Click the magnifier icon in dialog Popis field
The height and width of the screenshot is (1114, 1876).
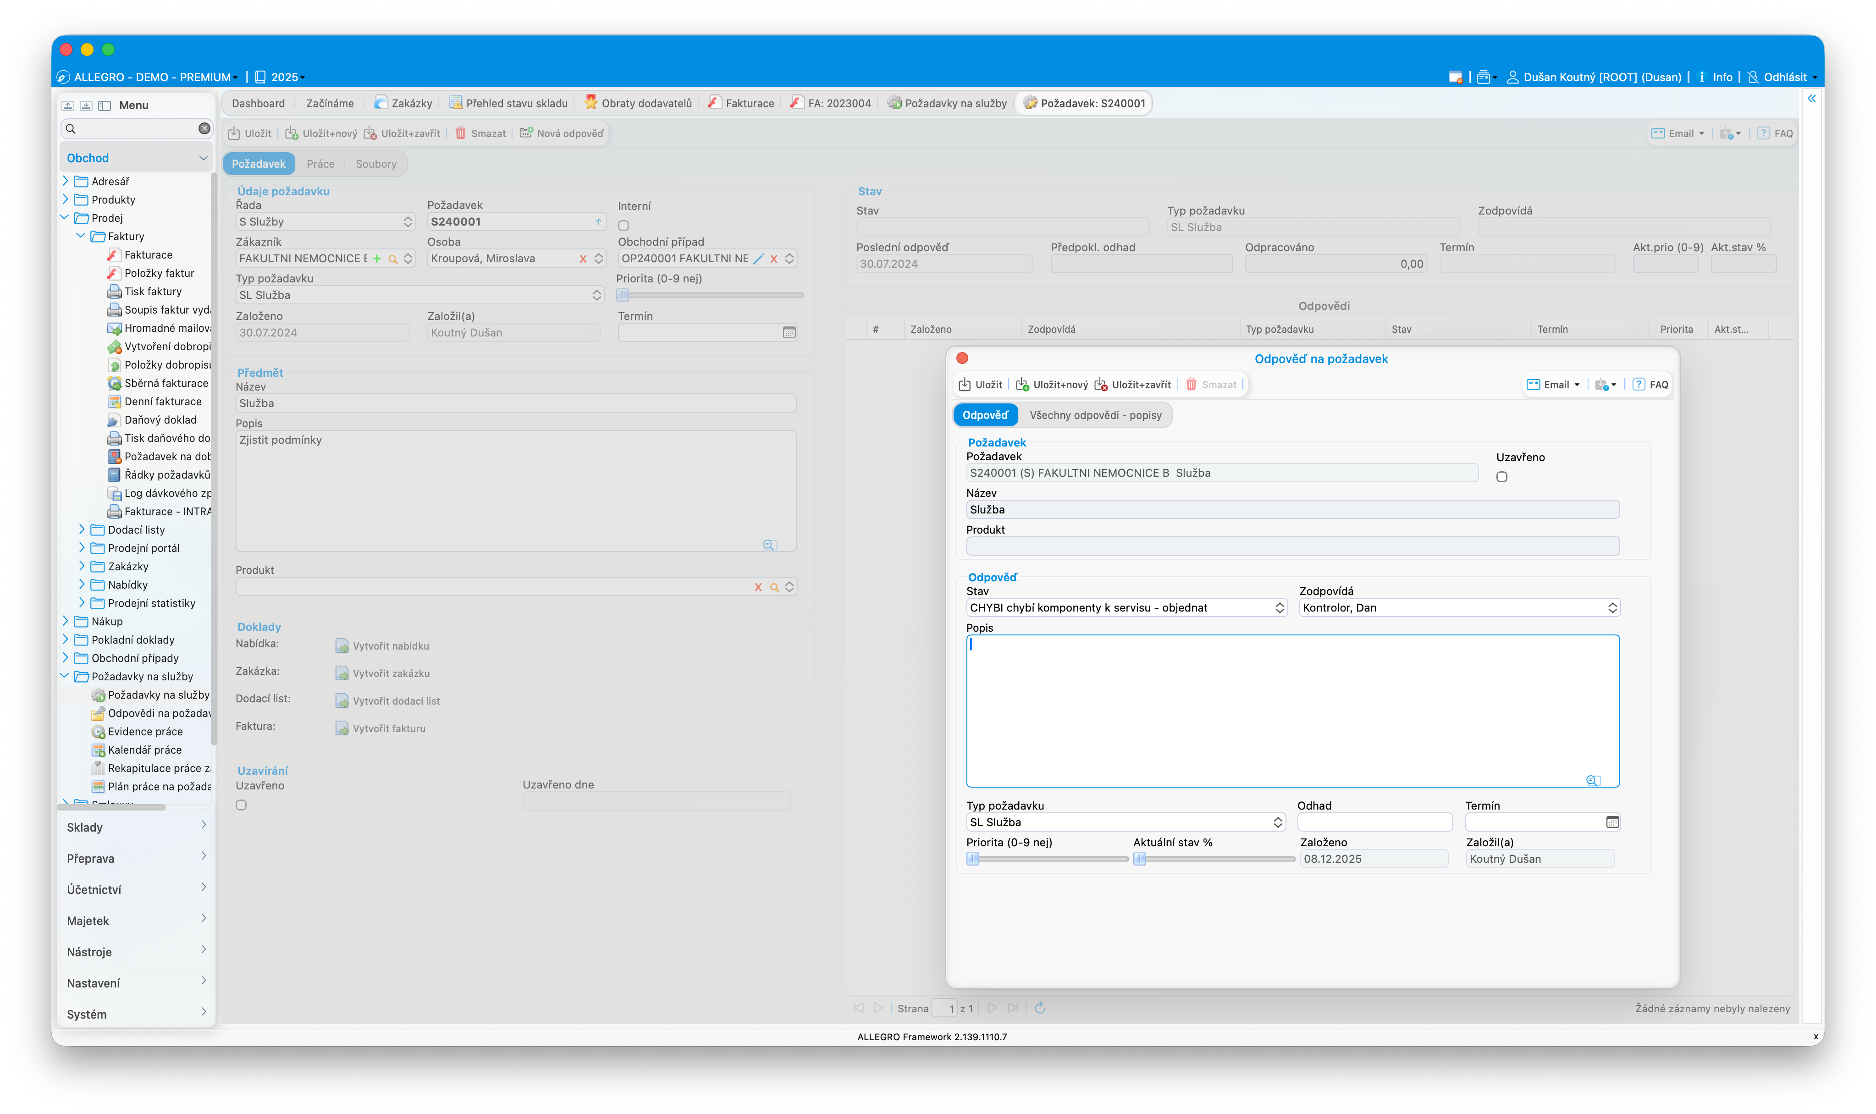pos(1592,781)
